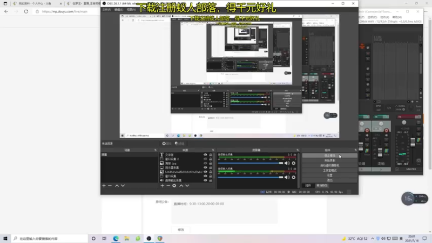Screen dimensions: 432x243
Task: Open OBS Settings from controls
Action: click(329, 175)
